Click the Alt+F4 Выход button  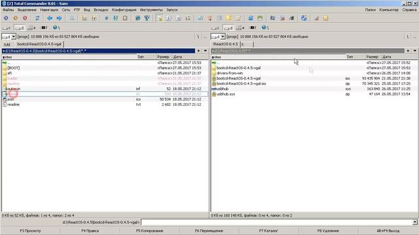pyautogui.click(x=388, y=230)
